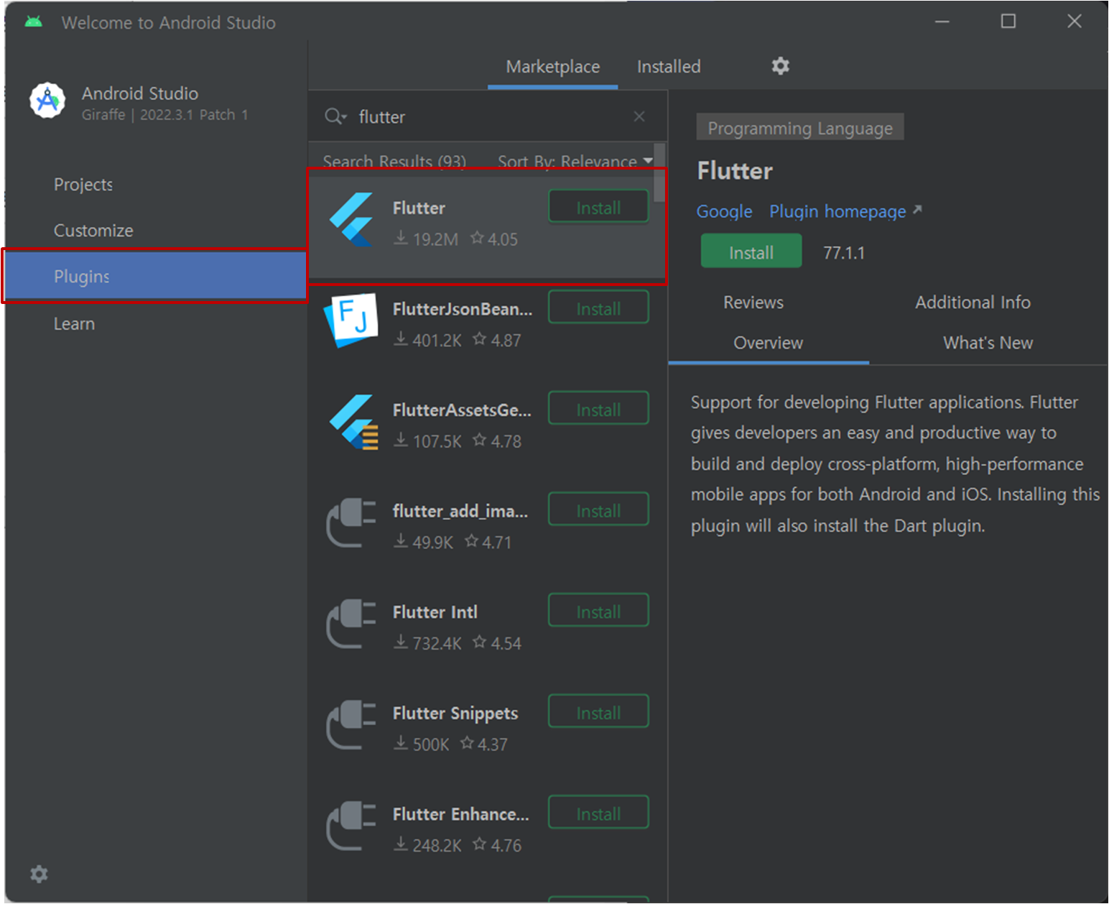The image size is (1109, 904).
Task: Select Plugins in sidebar
Action: pyautogui.click(x=155, y=276)
